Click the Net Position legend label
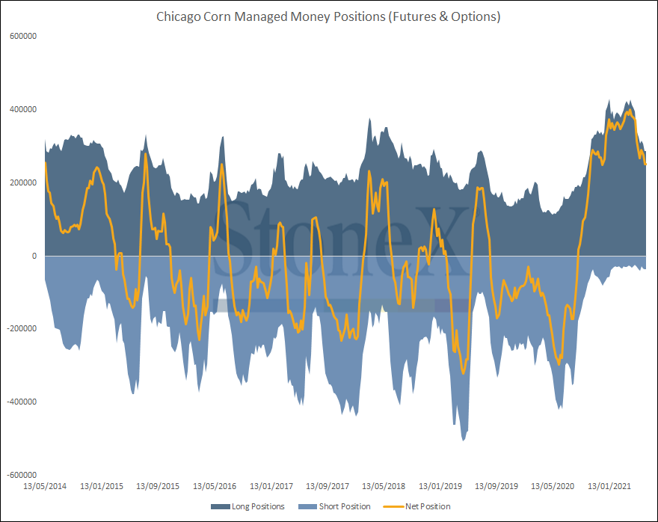This screenshot has height=522, width=658. point(428,506)
